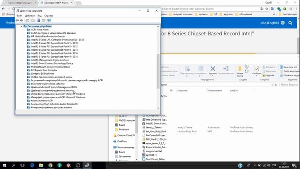Click blue help icon in Device Manager toolbar
This screenshot has width=300, height=169.
(38, 20)
